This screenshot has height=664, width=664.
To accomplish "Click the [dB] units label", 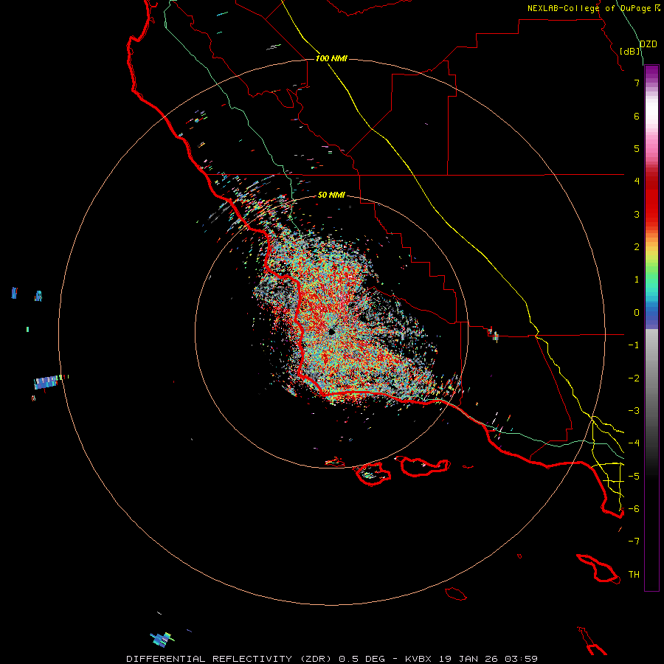I will pos(630,51).
